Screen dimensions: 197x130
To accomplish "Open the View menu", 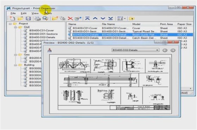I will tap(35, 13).
